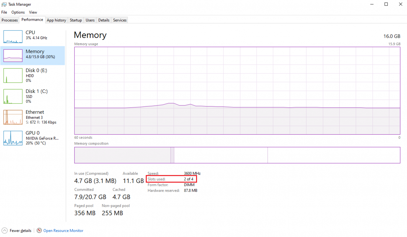Select the Memory mini graph thumbnail
The image size is (407, 237).
pos(13,56)
